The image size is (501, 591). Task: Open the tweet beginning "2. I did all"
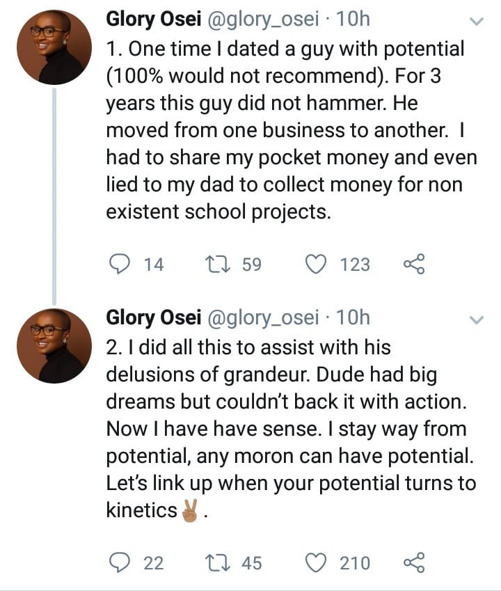click(x=285, y=428)
